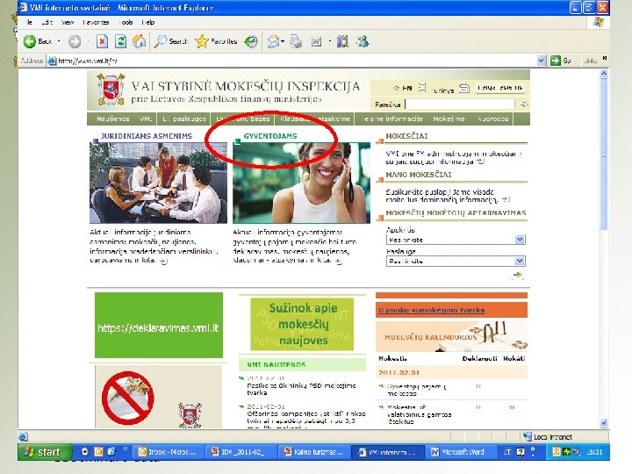The width and height of the screenshot is (632, 474).
Task: Open GYVENTOJAMS section heading
Action: pos(270,136)
